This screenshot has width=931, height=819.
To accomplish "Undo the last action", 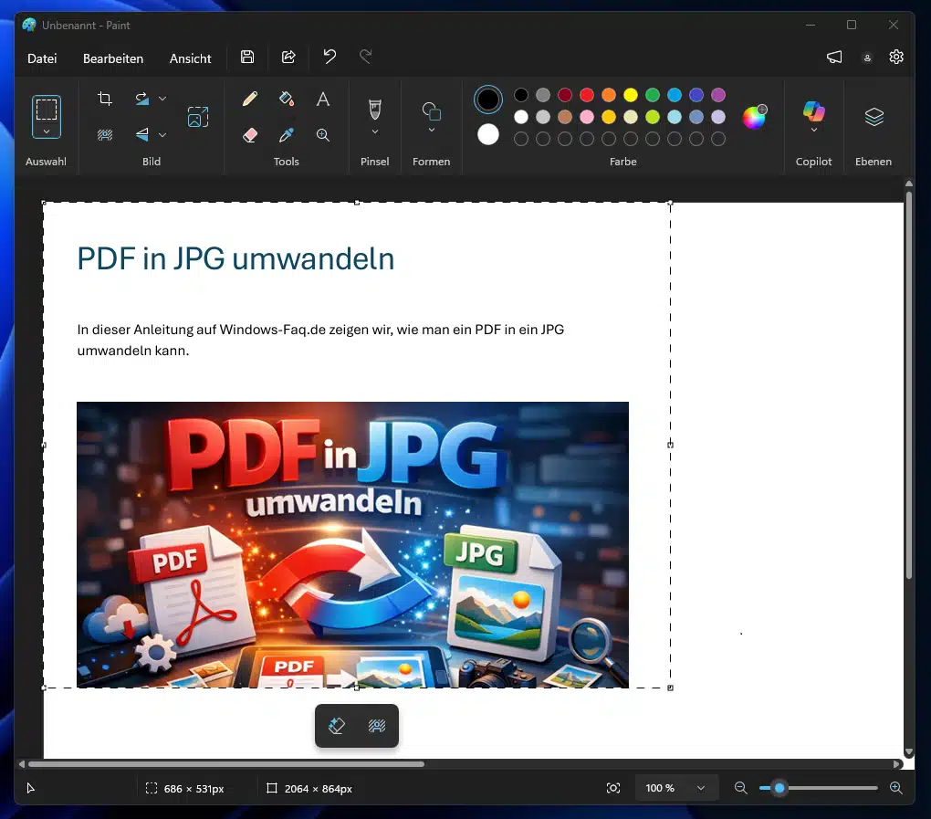I will click(x=330, y=57).
